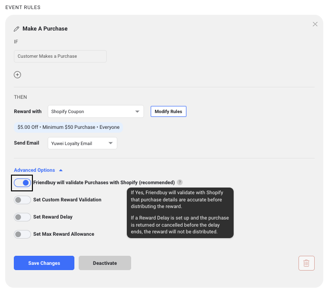Viewport: 329px width, 293px height.
Task: Turn on Set Reward Delay
Action: pos(22,217)
